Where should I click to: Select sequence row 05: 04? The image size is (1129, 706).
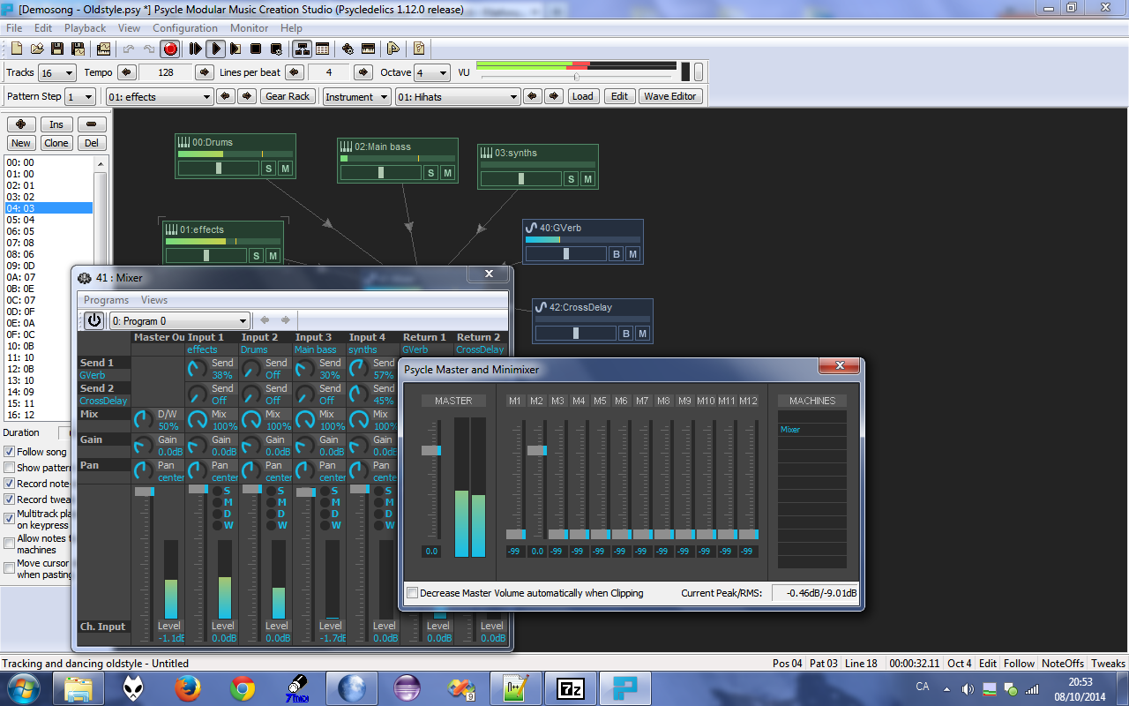point(49,220)
